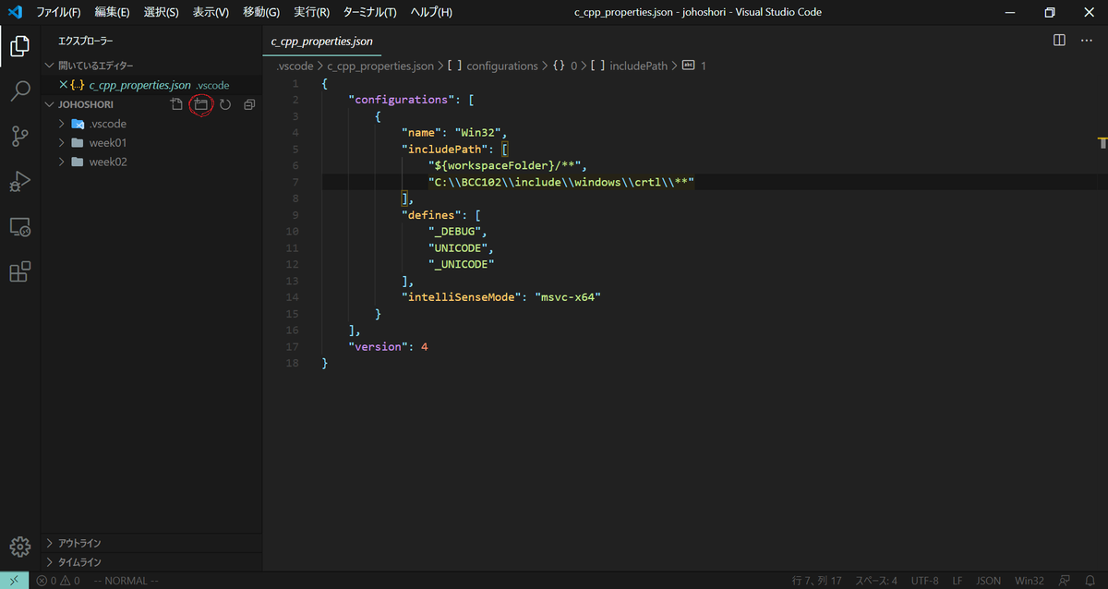Screen dimensions: 1108x589
Task: Click the .vscode breadcrumb segment
Action: pos(295,66)
